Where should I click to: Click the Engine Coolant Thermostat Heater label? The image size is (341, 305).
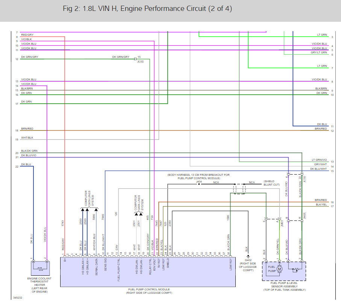click(x=39, y=285)
